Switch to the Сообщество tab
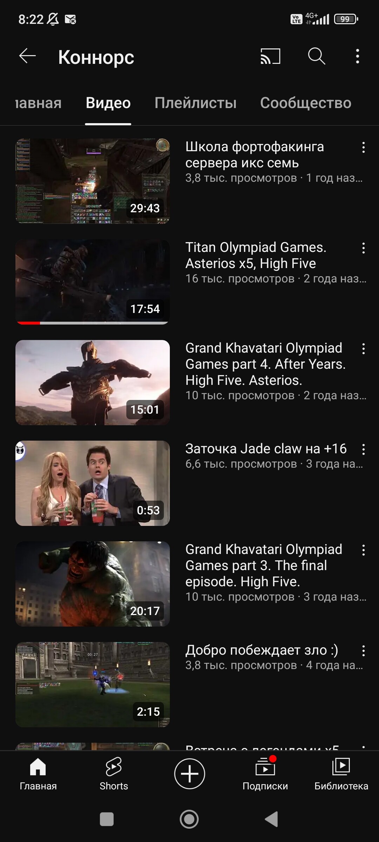379x842 pixels. coord(306,103)
